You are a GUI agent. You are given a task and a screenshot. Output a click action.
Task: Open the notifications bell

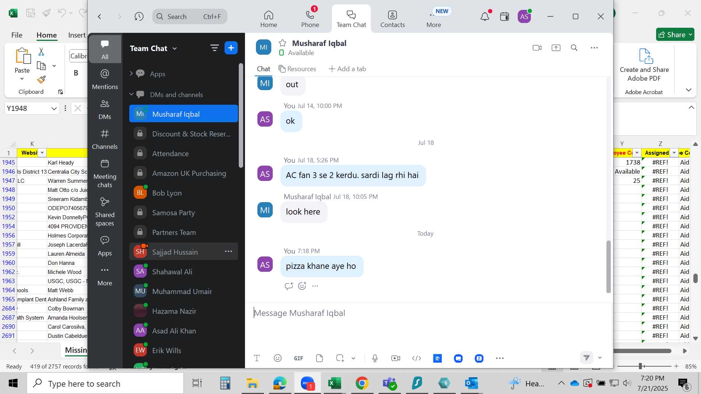point(485,16)
